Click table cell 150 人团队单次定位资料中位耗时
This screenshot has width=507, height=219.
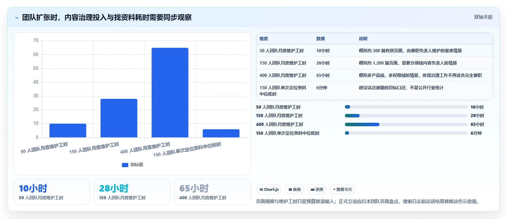click(x=283, y=91)
